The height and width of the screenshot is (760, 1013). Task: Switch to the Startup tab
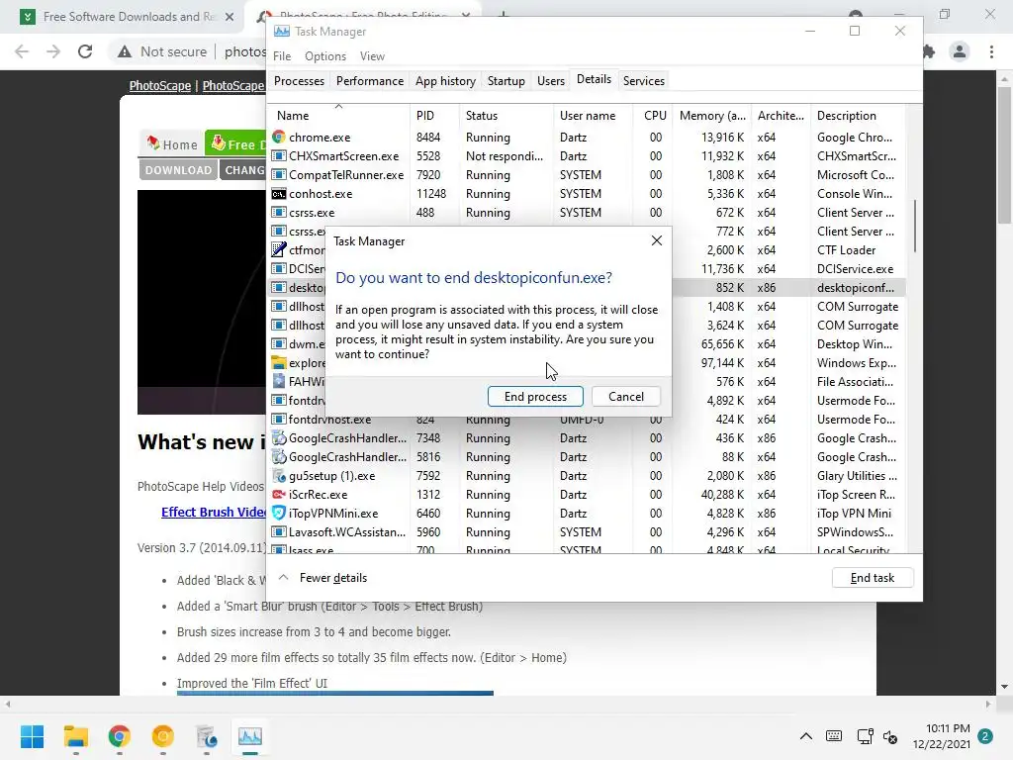coord(506,81)
